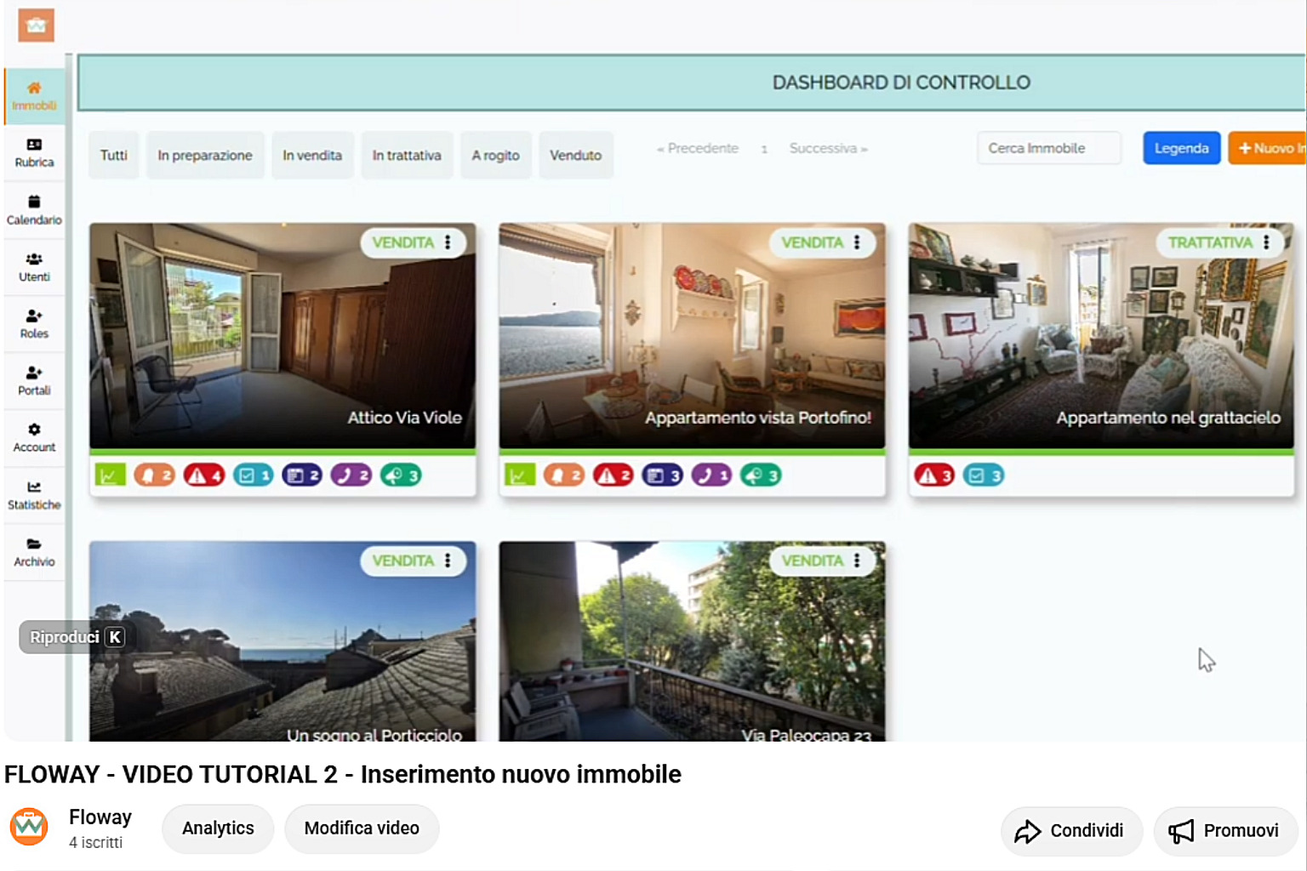
Task: Click the Floway channel name
Action: [x=100, y=817]
